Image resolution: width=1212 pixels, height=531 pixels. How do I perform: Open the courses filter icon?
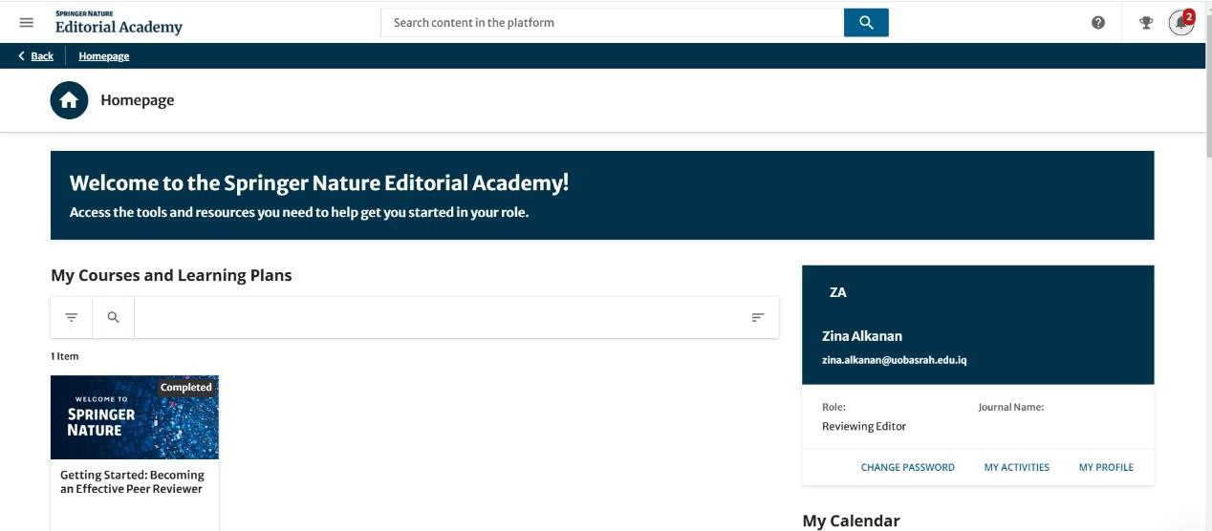pos(72,317)
